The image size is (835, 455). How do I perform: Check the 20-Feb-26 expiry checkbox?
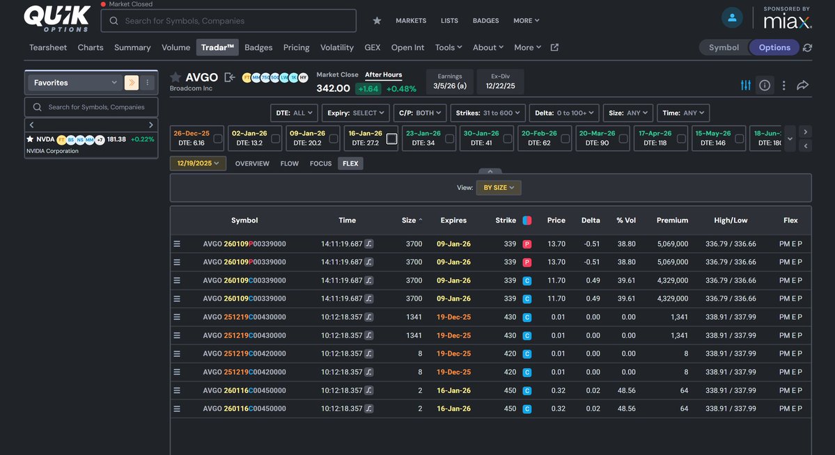565,138
